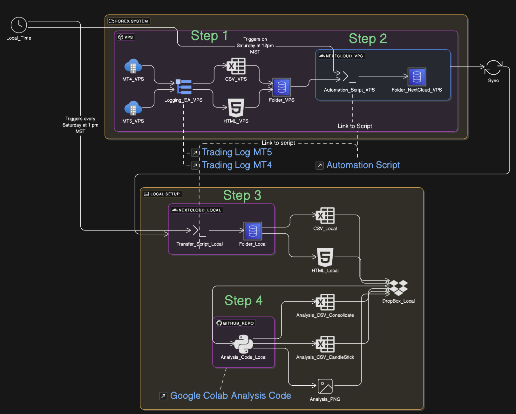The height and width of the screenshot is (414, 516).
Task: Click the DropBox_Local label text
Action: [398, 301]
